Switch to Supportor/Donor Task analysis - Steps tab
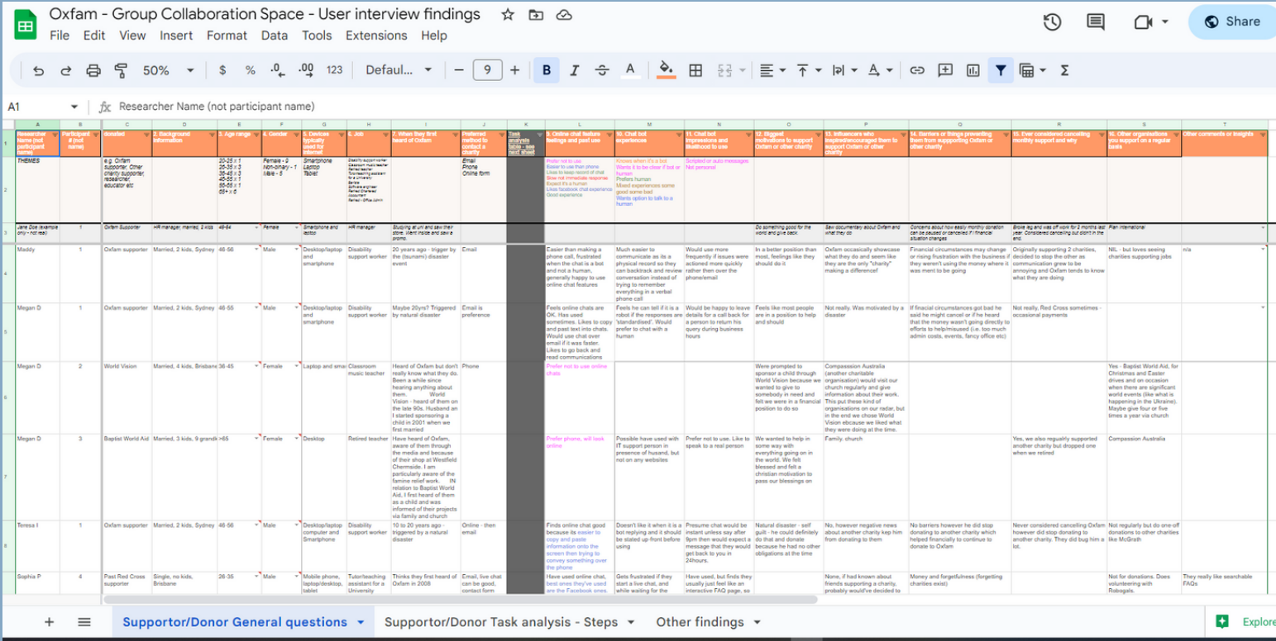This screenshot has height=641, width=1276. tap(502, 622)
